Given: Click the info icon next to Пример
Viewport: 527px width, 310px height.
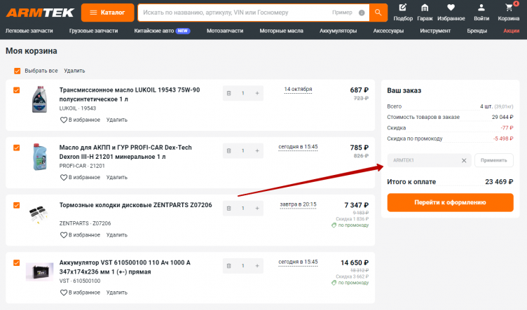Looking at the screenshot, I should (x=362, y=13).
